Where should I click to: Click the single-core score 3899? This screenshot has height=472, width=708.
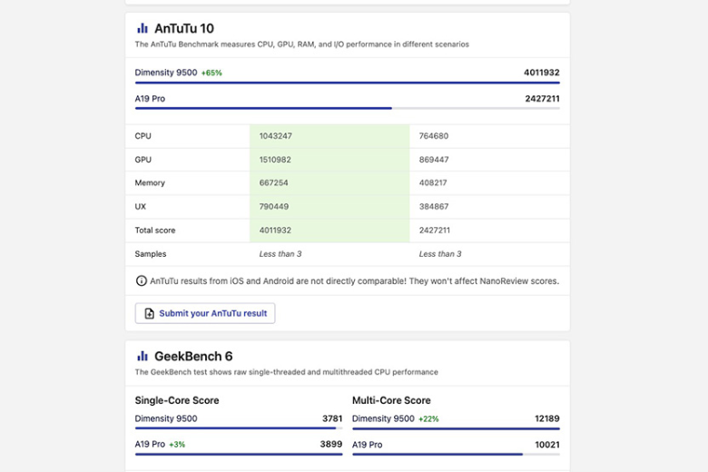pos(331,445)
